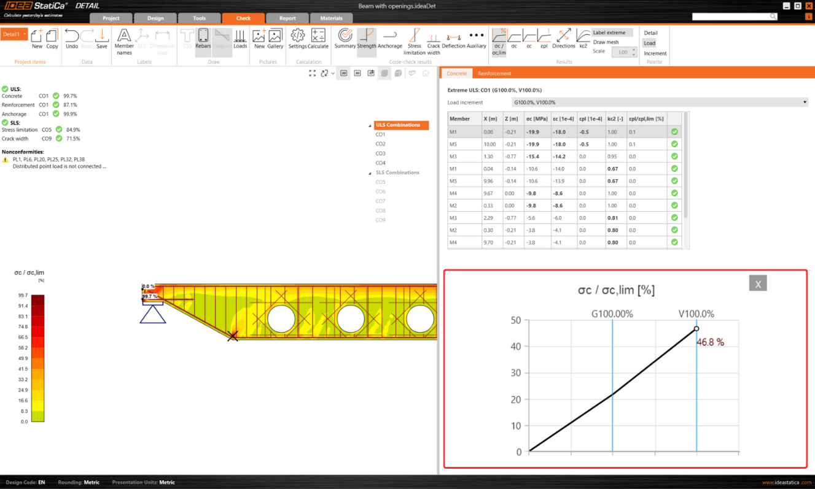Select the CO2 load combination
This screenshot has height=489, width=815.
(381, 144)
